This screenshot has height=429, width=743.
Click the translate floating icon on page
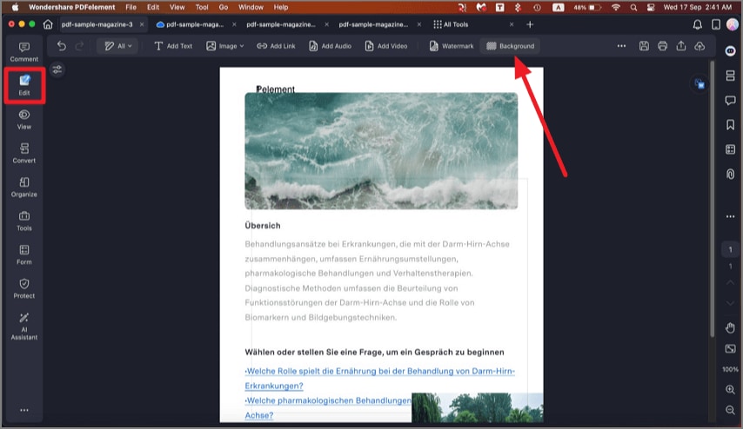click(699, 83)
